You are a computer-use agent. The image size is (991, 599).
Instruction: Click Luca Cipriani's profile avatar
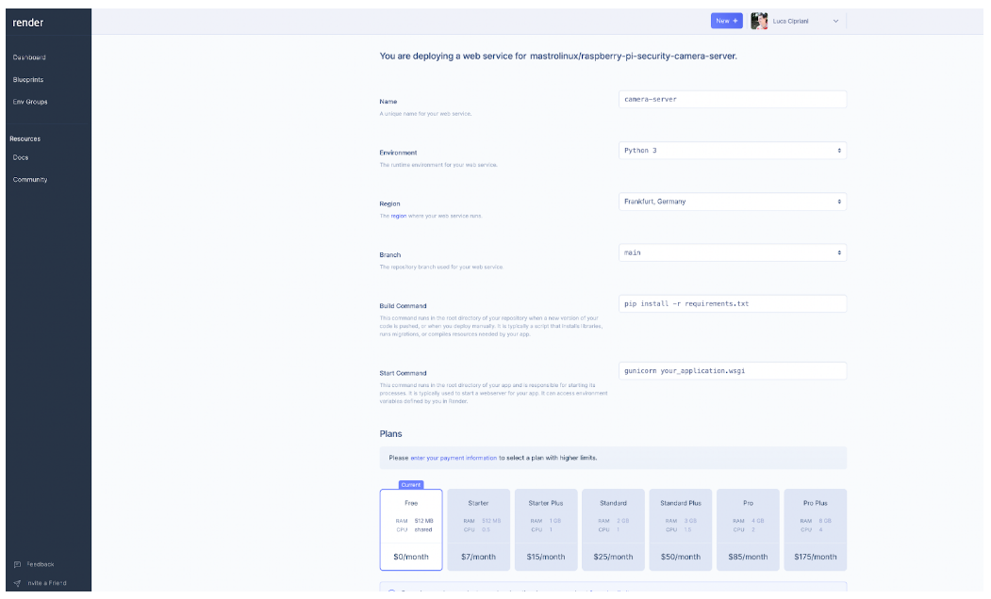[759, 21]
